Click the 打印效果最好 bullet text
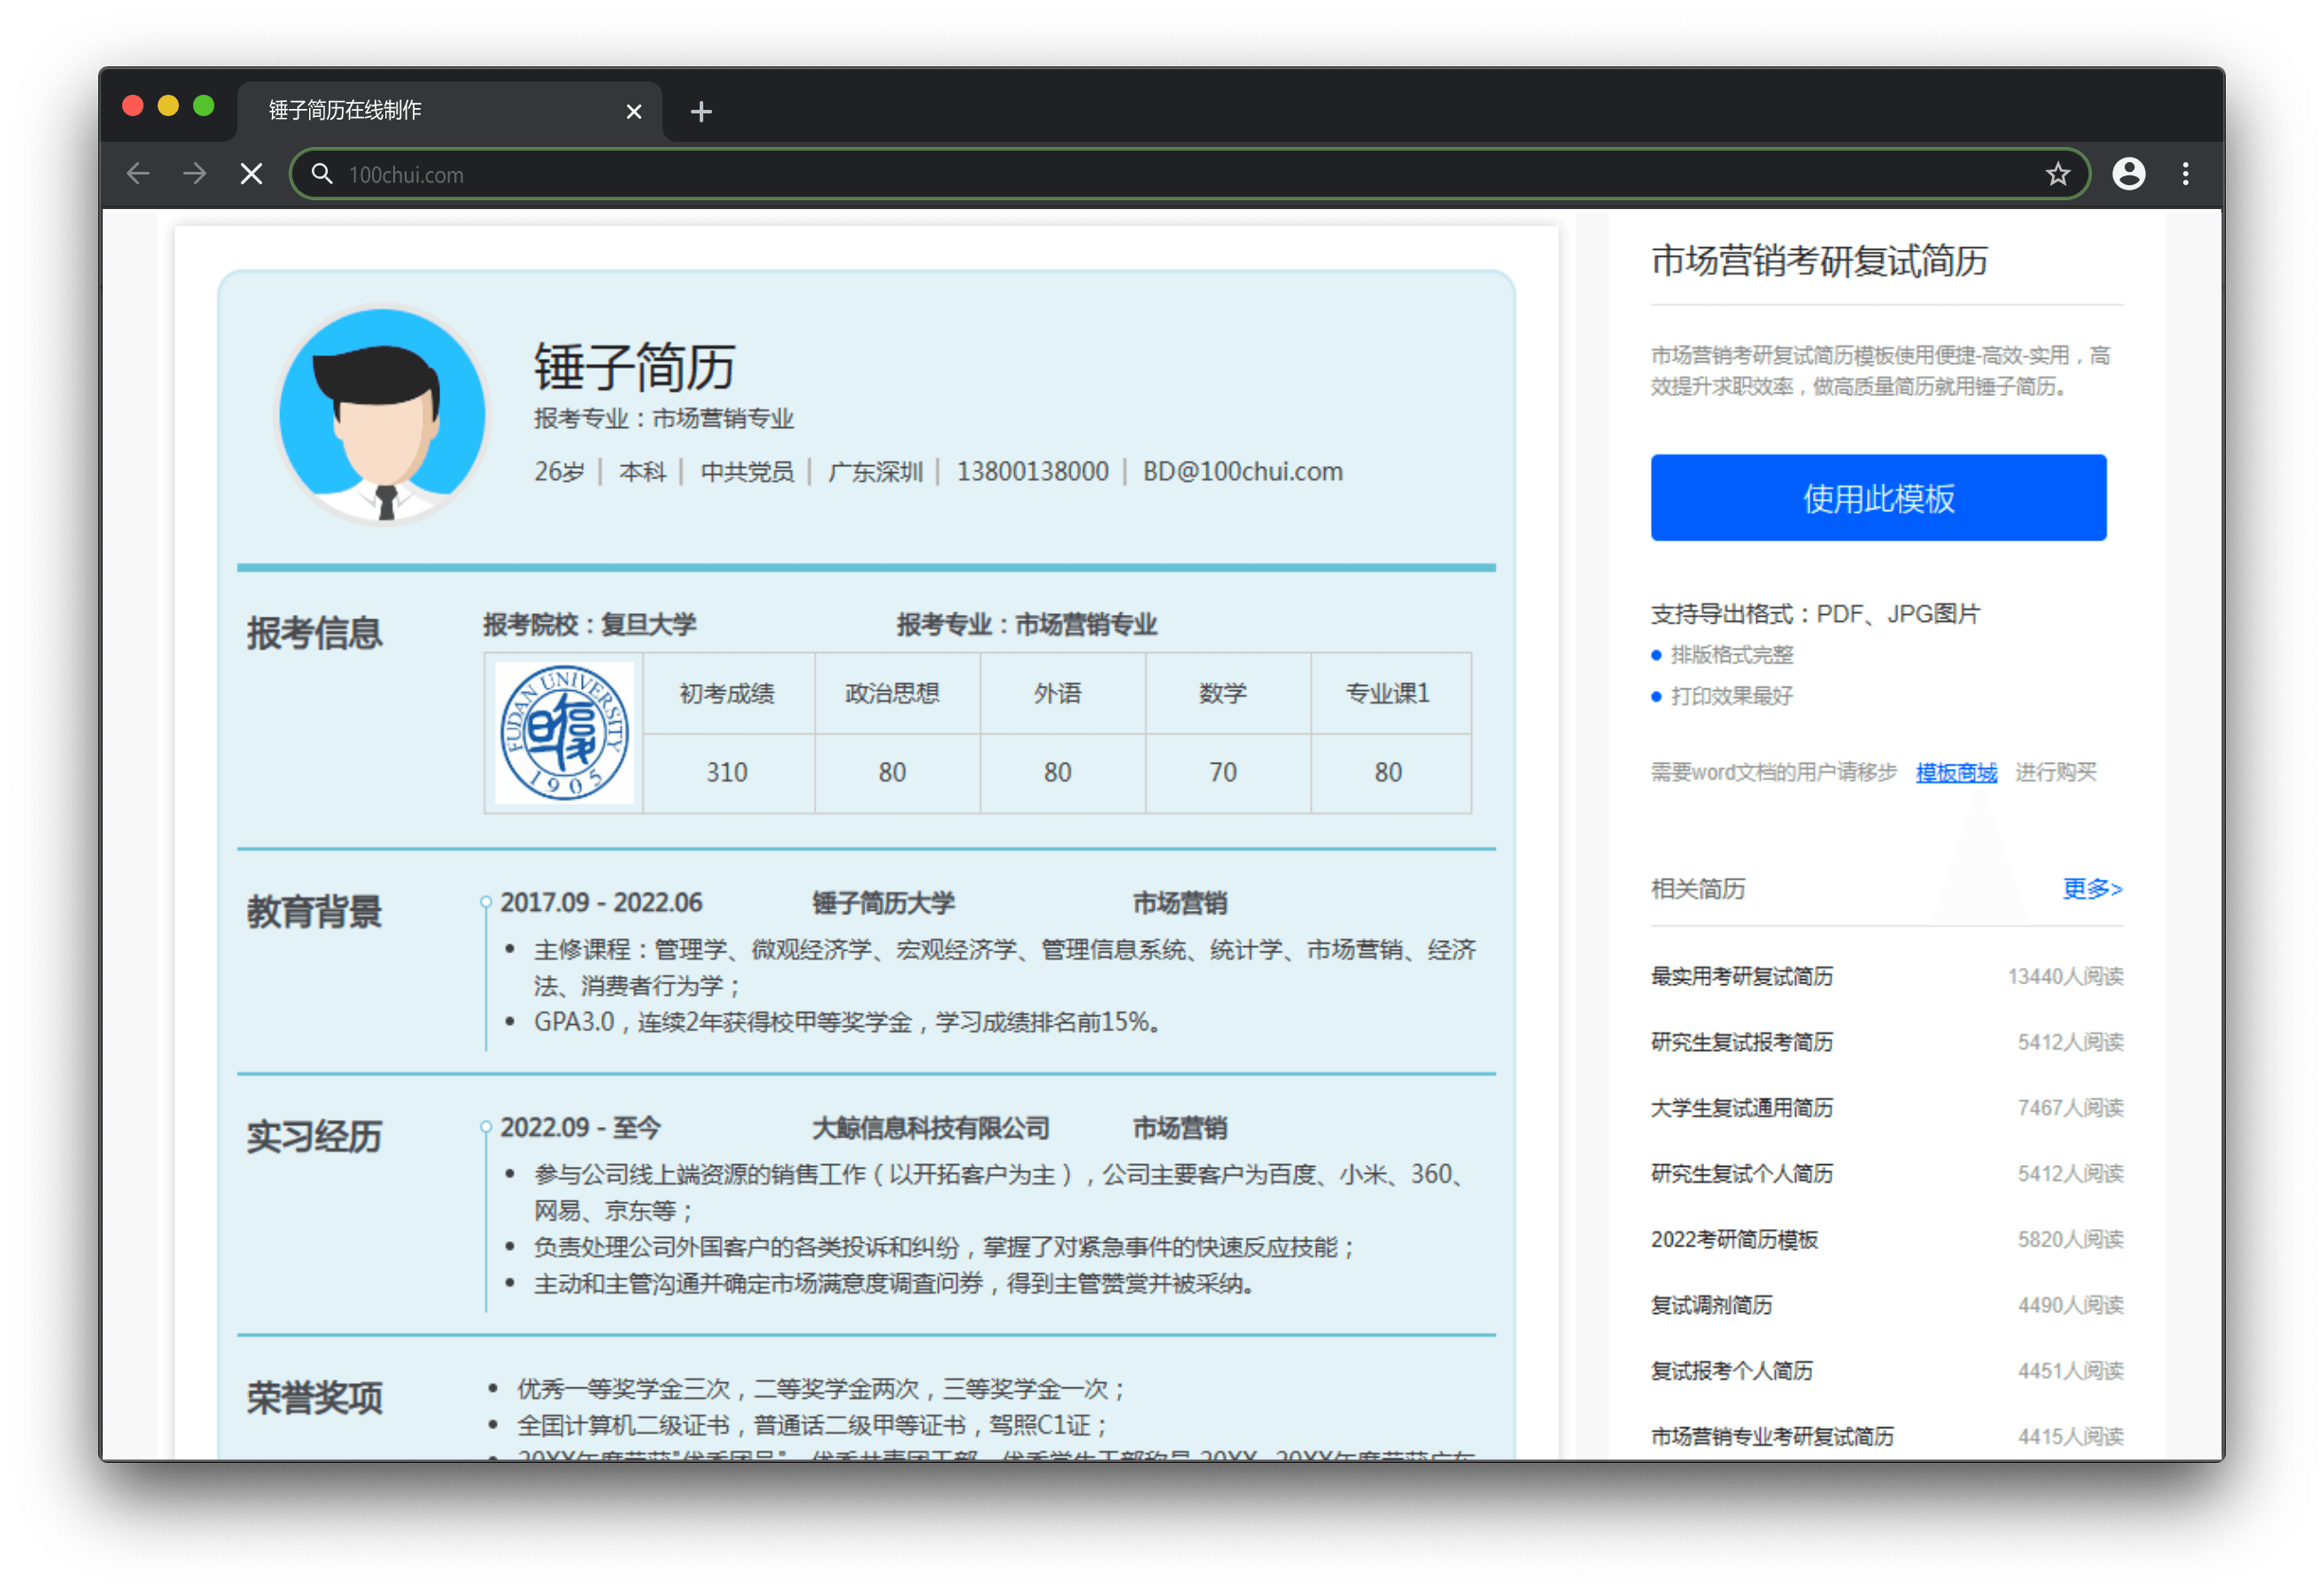Viewport: 2324px width, 1593px height. (1731, 696)
